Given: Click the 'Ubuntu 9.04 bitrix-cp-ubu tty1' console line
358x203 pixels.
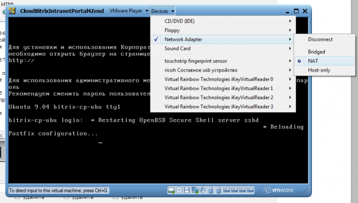Looking at the screenshot, I should tap(64, 107).
